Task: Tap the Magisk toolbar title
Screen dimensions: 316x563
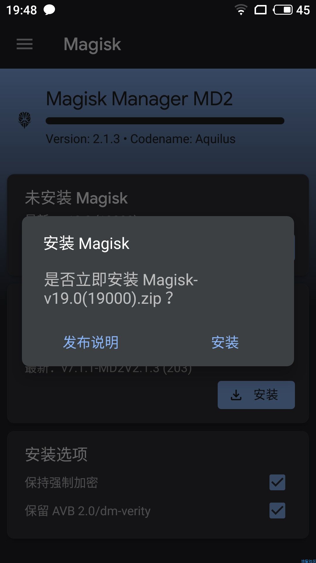Action: pyautogui.click(x=92, y=44)
